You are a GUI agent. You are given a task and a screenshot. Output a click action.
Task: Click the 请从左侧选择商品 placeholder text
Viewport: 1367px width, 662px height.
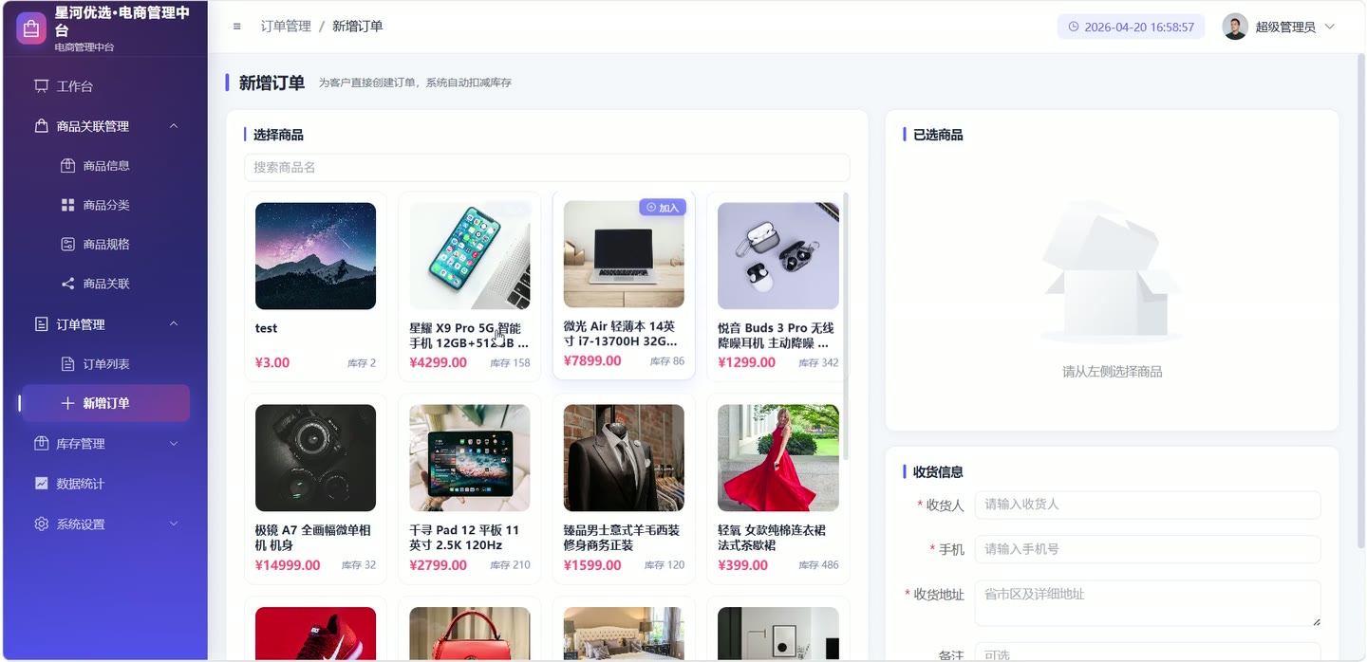(x=1112, y=372)
